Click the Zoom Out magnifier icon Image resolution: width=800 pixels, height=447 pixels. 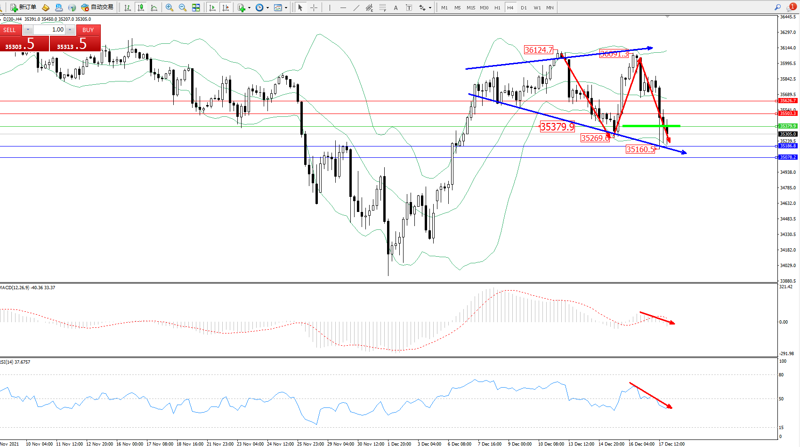click(x=183, y=8)
